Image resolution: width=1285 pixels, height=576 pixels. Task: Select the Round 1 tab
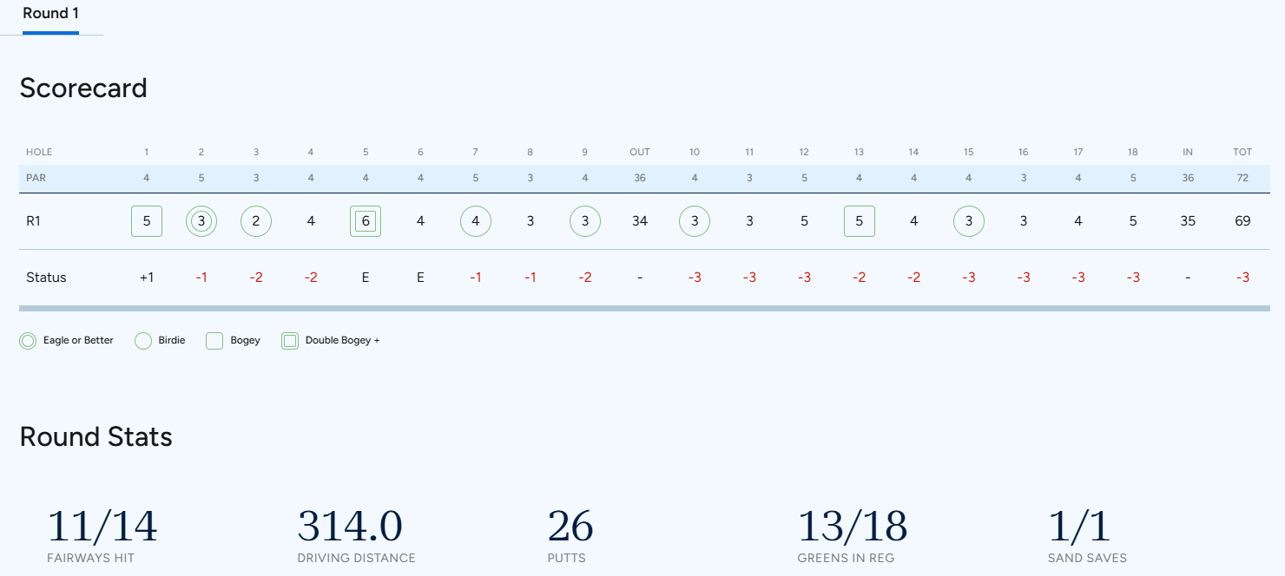[50, 15]
